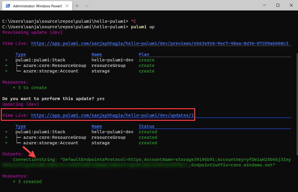Click 'pulumi:pulumi:Stack' in the Status table
This screenshot has width=298, height=192.
[x=40, y=132]
